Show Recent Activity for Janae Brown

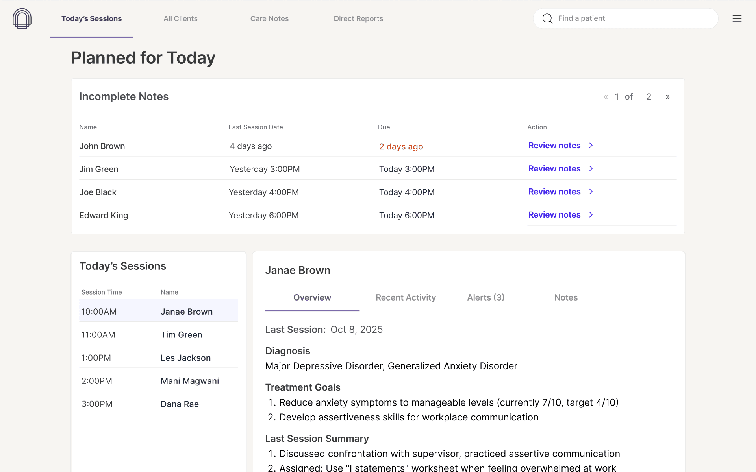pyautogui.click(x=406, y=298)
